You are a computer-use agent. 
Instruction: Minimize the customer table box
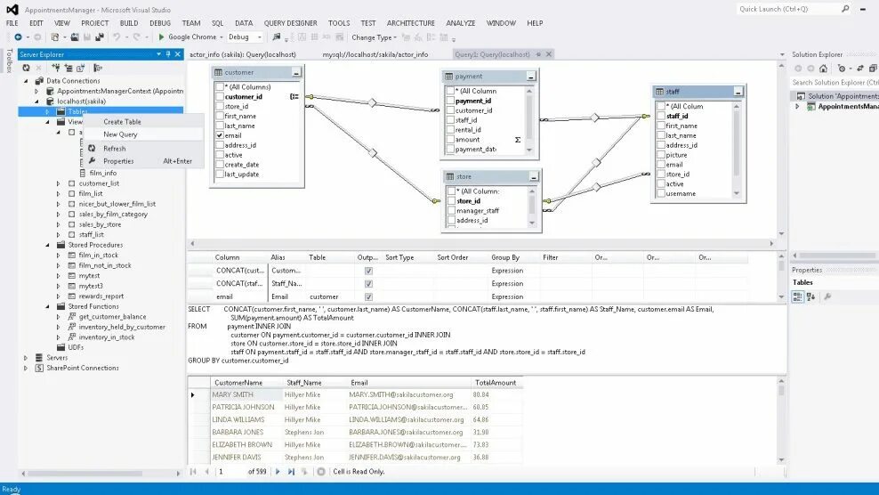pos(296,72)
